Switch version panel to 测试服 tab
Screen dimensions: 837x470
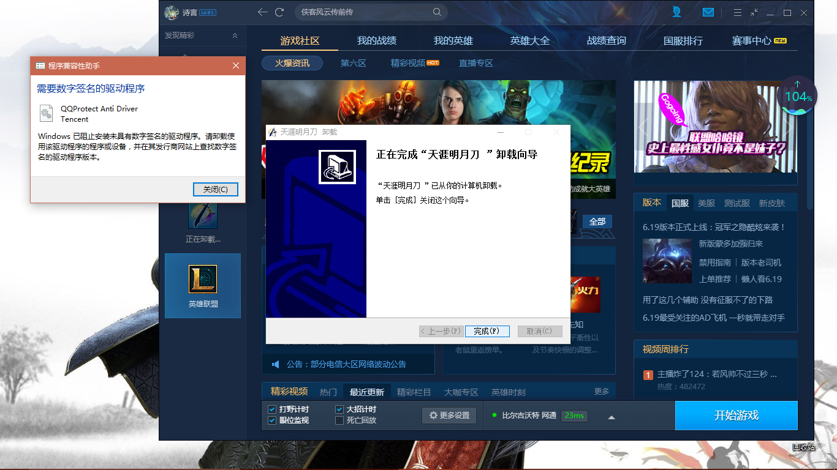pyautogui.click(x=737, y=203)
